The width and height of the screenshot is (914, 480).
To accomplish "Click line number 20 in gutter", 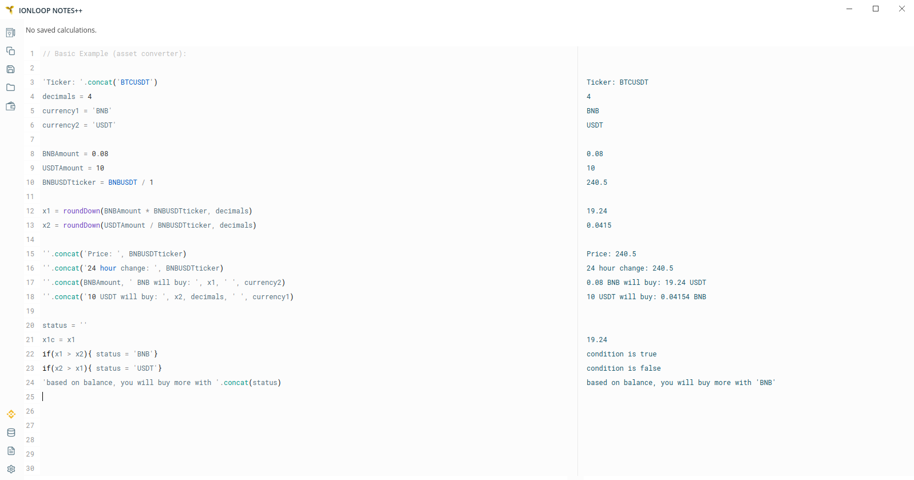I will pos(30,326).
